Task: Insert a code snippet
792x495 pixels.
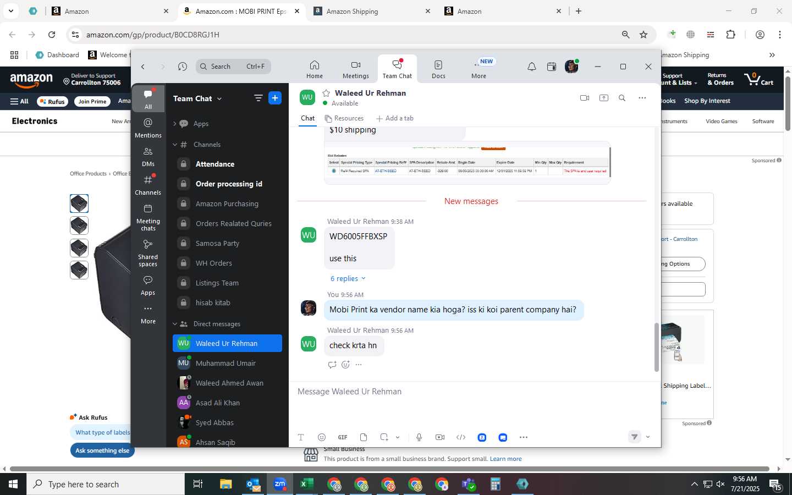Action: tap(461, 437)
